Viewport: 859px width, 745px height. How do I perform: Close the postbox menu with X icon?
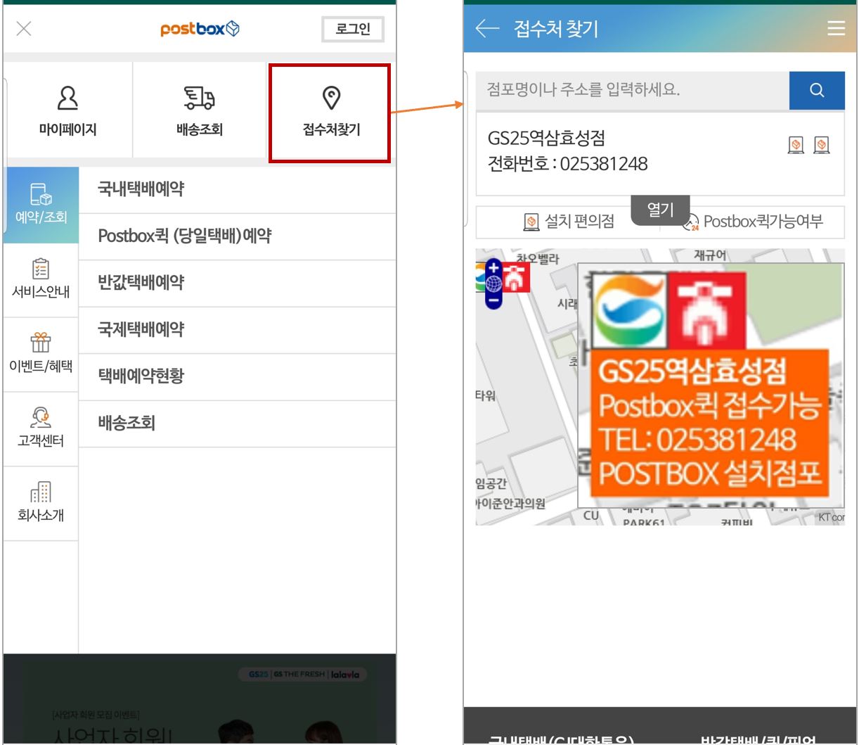point(24,29)
